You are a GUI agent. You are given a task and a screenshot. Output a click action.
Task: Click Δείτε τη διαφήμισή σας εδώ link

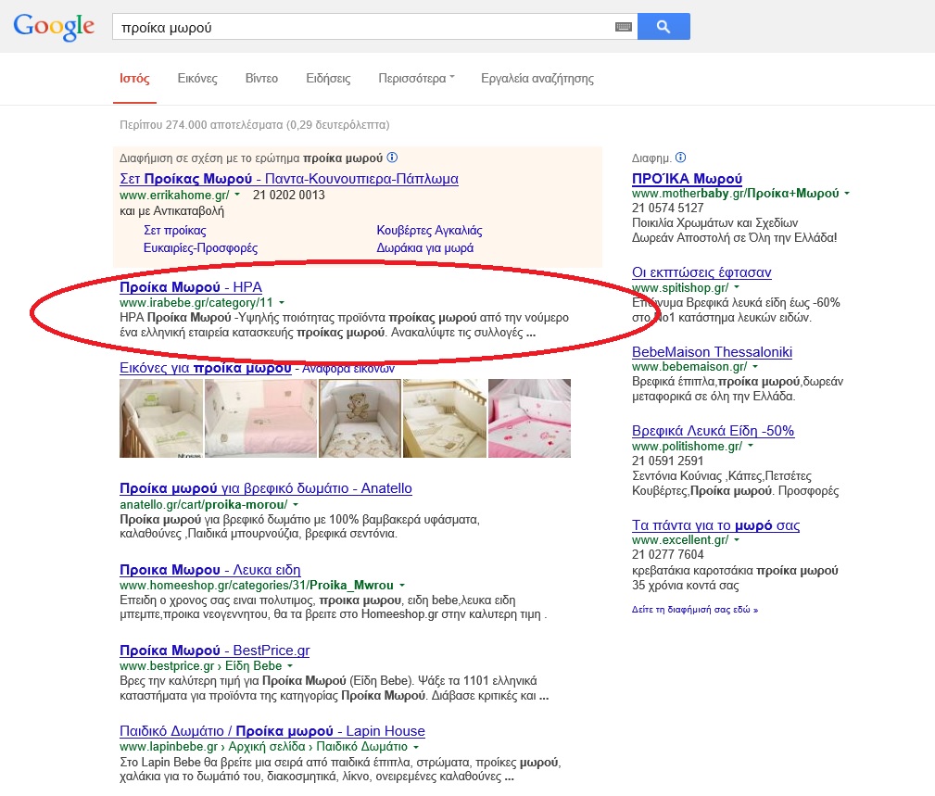[695, 610]
